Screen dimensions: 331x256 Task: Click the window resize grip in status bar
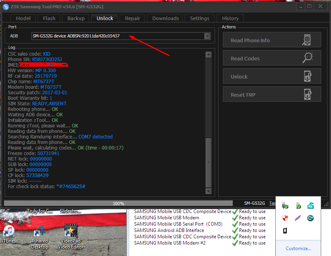click(x=326, y=204)
